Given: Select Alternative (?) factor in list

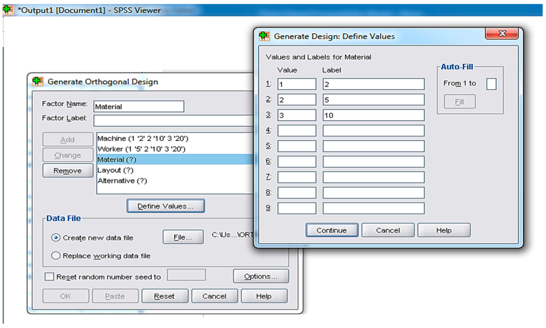Looking at the screenshot, I should (x=122, y=181).
